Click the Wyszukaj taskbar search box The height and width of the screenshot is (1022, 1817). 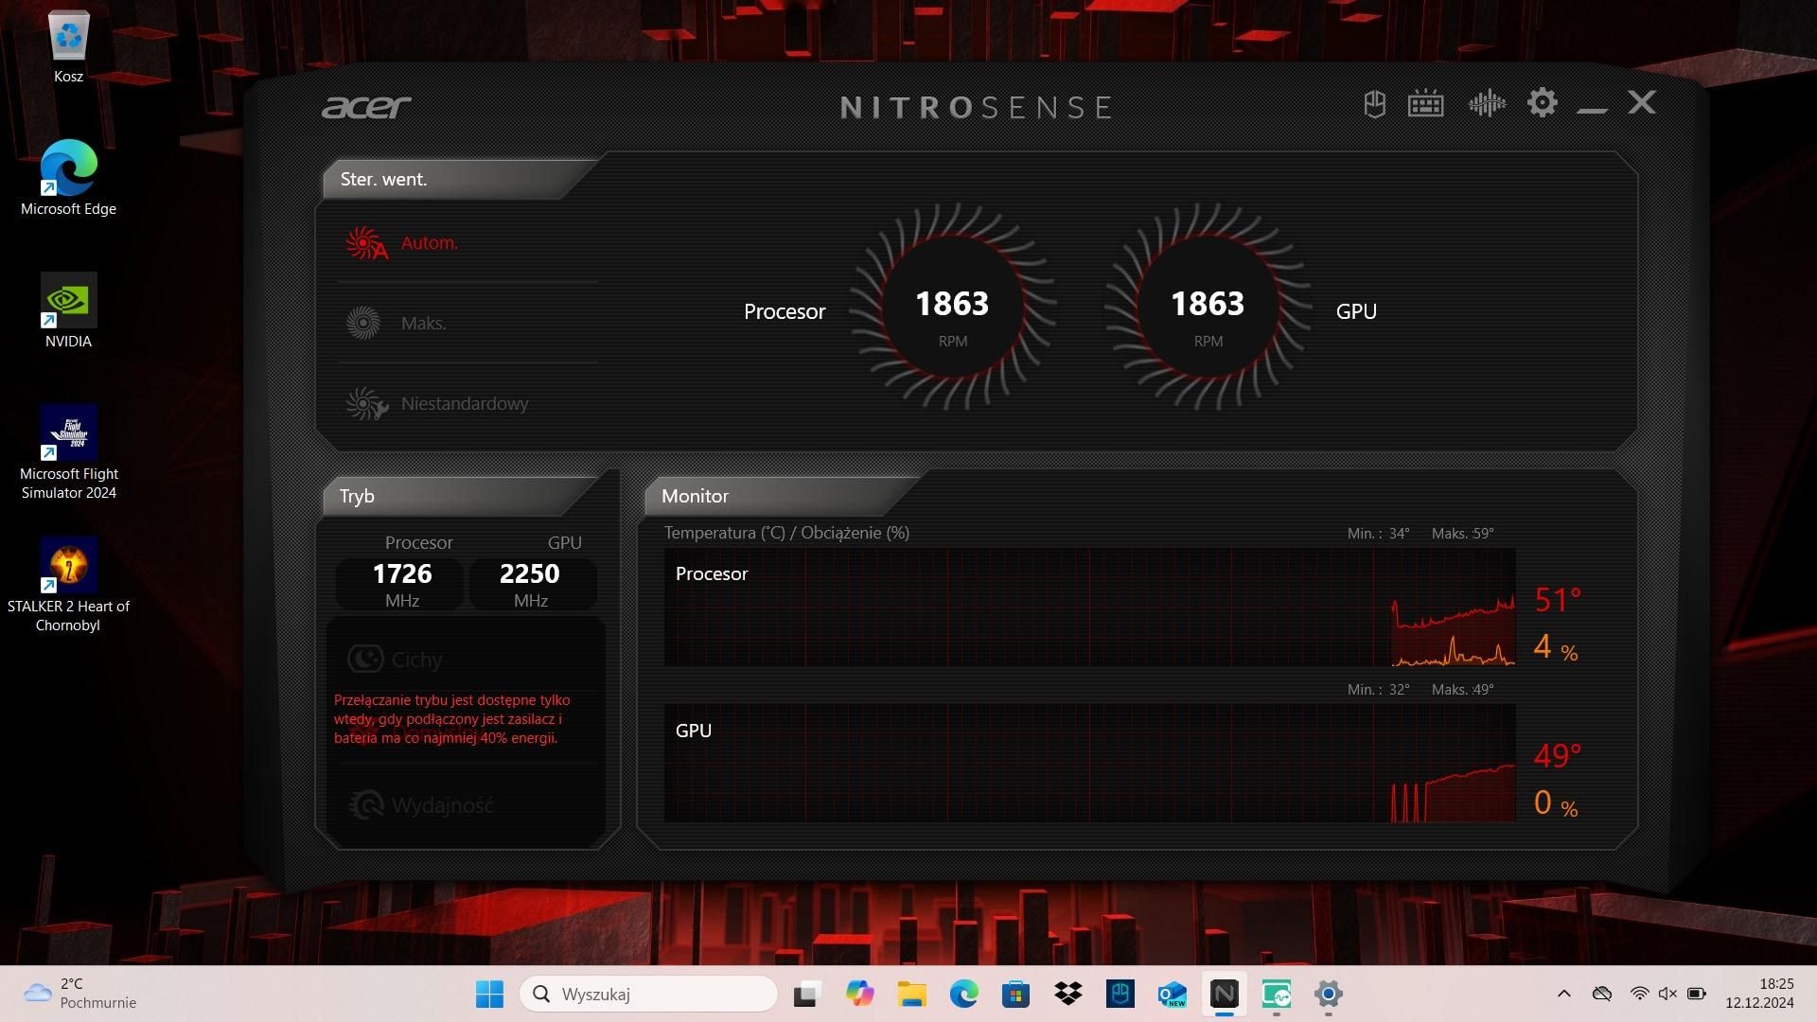coord(648,994)
